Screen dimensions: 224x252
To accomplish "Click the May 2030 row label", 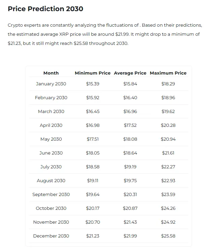I will tap(51, 139).
